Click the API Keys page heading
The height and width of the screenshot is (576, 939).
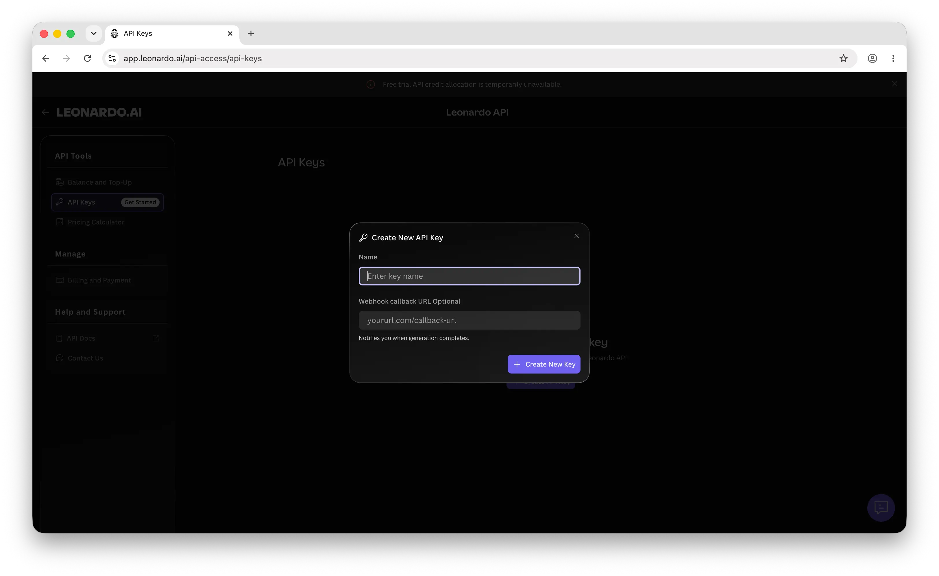point(301,163)
